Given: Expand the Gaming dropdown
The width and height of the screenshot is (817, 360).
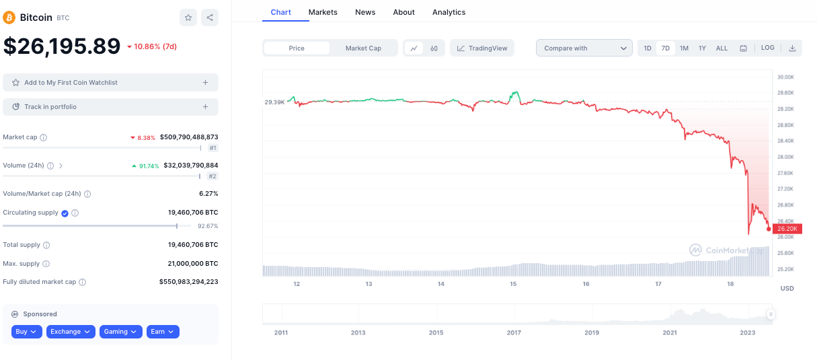Looking at the screenshot, I should (121, 332).
